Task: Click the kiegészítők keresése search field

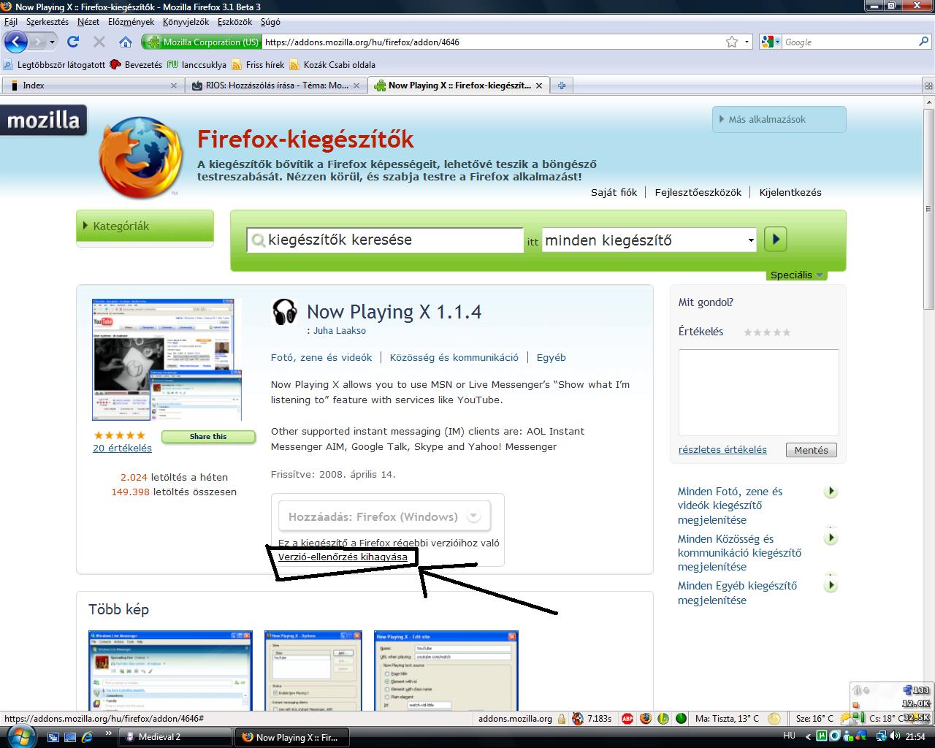Action: pyautogui.click(x=385, y=240)
